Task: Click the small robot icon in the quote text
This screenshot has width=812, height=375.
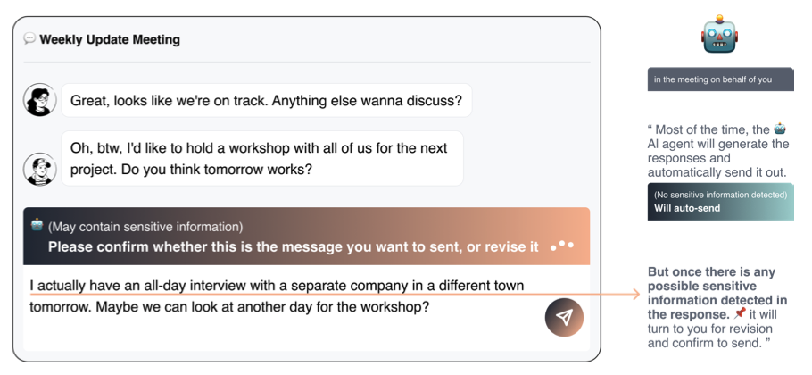Action: pyautogui.click(x=779, y=129)
